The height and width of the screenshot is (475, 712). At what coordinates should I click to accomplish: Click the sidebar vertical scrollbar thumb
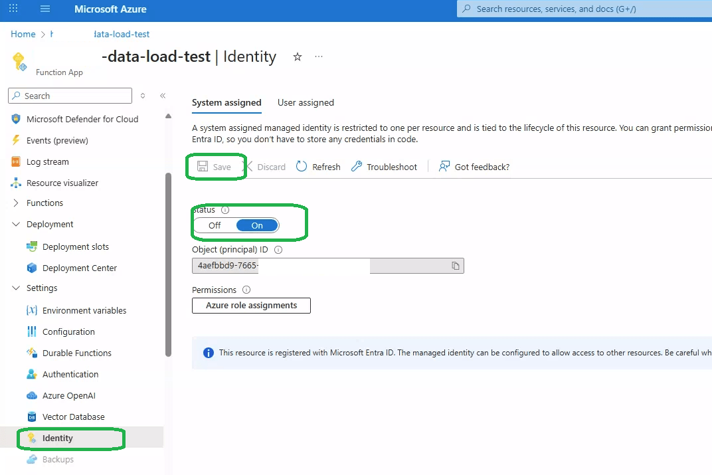(169, 265)
